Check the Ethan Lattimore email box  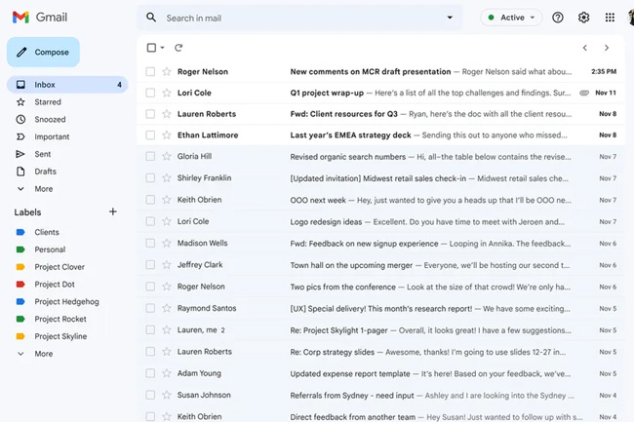[x=150, y=134]
